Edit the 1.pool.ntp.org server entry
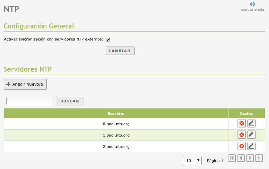This screenshot has width=269, height=169. click(251, 135)
